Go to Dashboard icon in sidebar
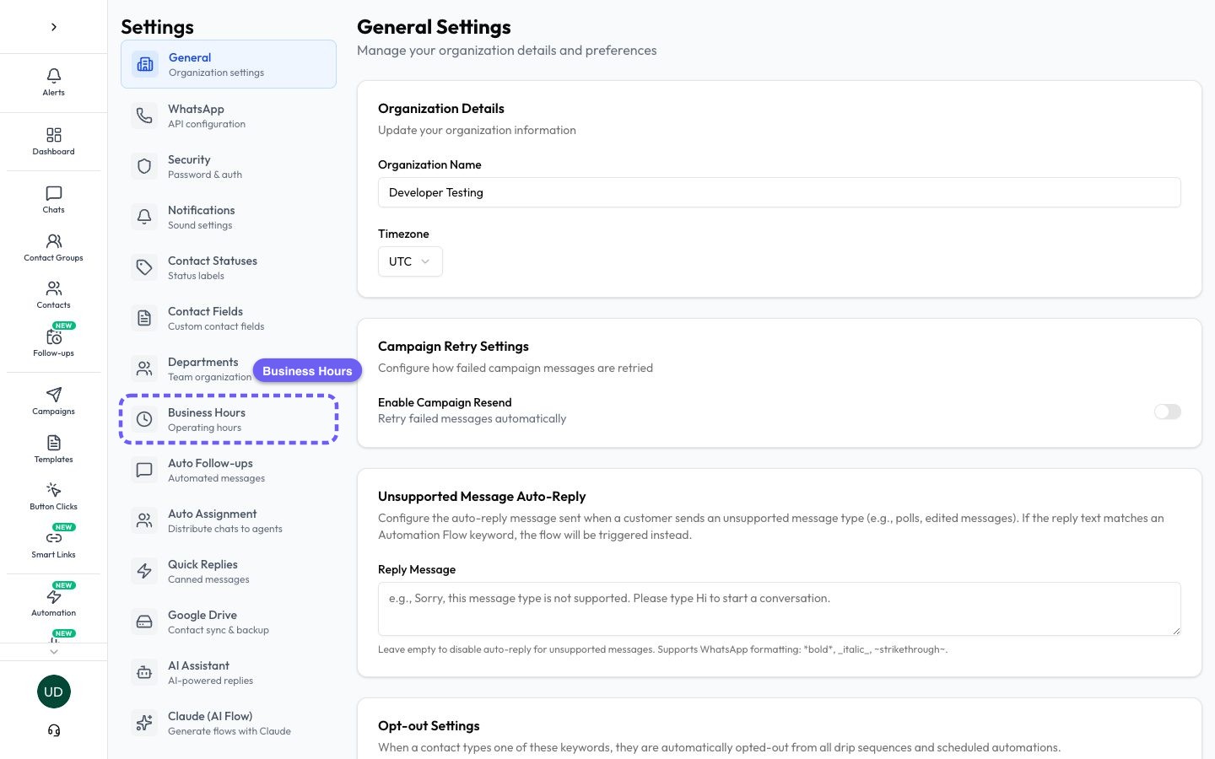The height and width of the screenshot is (759, 1215). pos(53,135)
